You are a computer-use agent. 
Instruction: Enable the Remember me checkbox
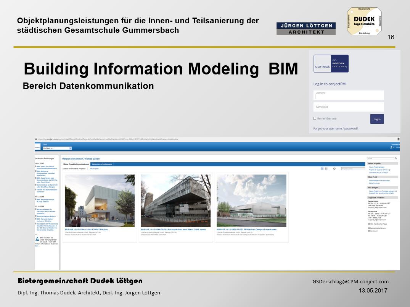coord(315,118)
